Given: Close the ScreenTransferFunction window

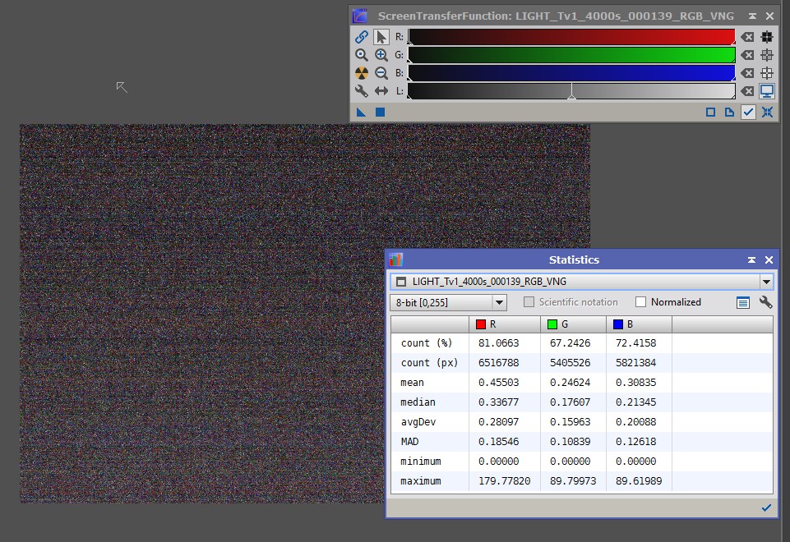Looking at the screenshot, I should (x=769, y=16).
